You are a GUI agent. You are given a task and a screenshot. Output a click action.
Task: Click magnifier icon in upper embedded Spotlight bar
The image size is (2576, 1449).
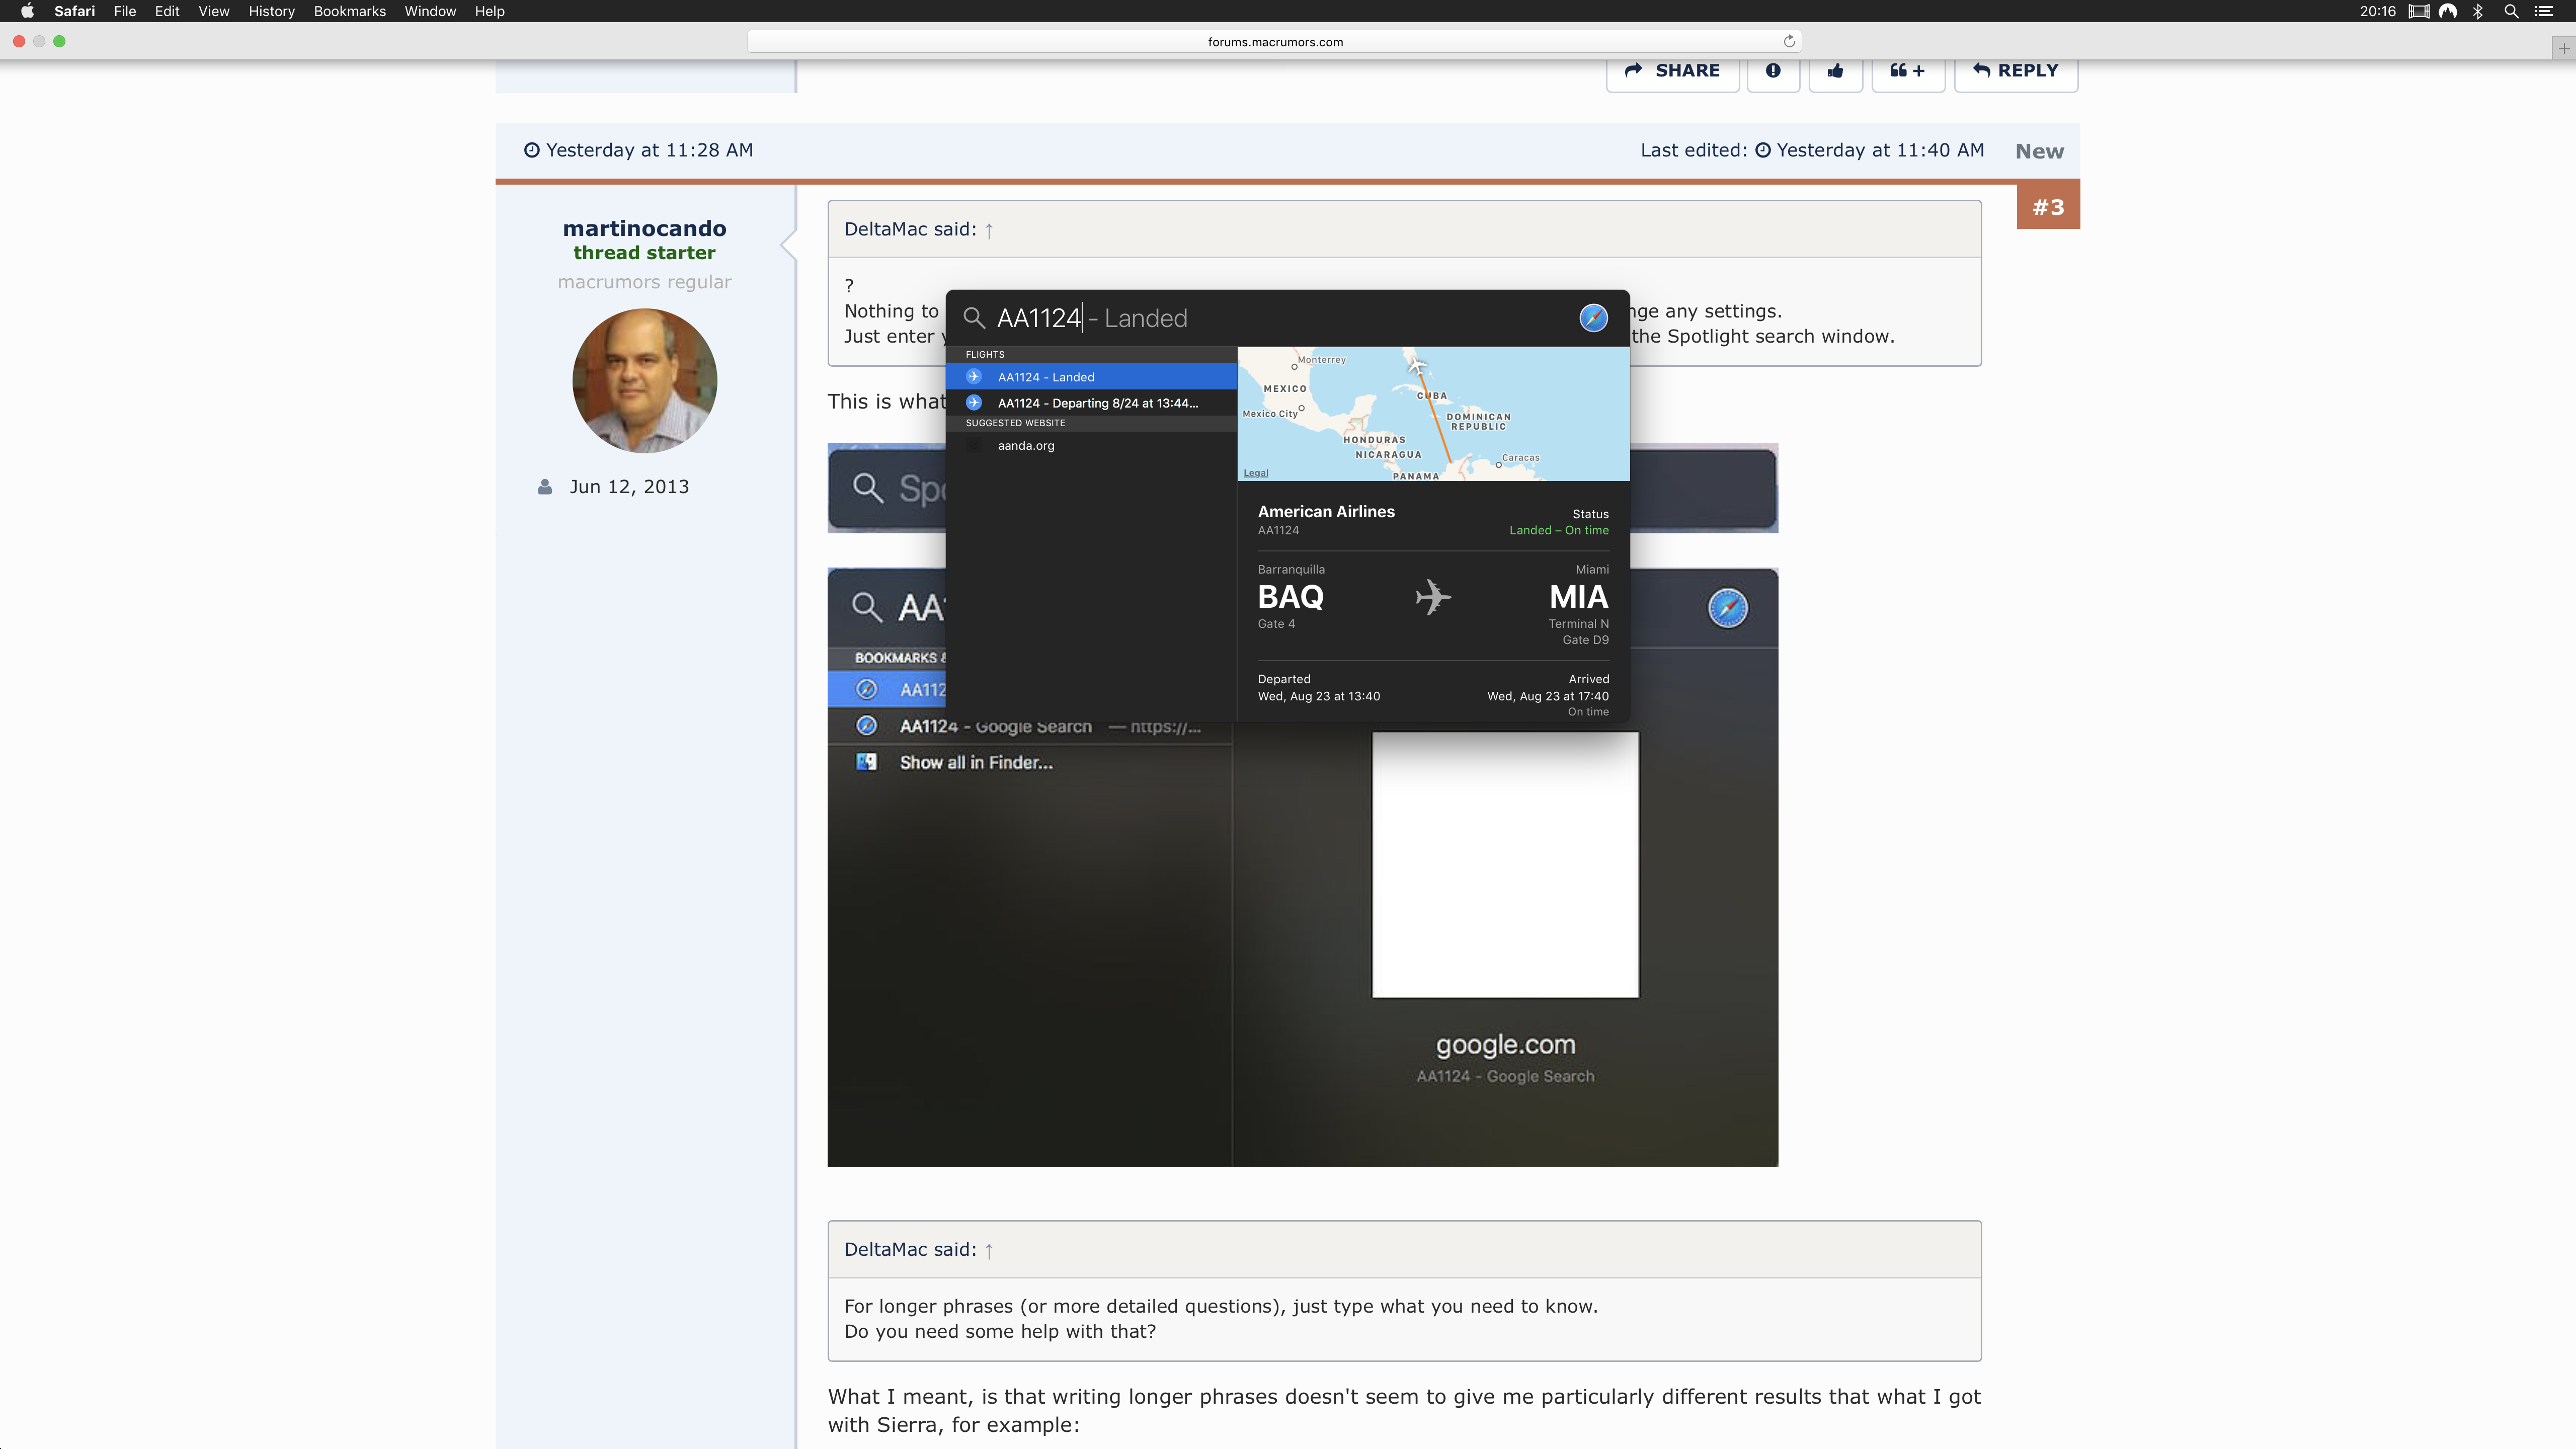coord(867,488)
